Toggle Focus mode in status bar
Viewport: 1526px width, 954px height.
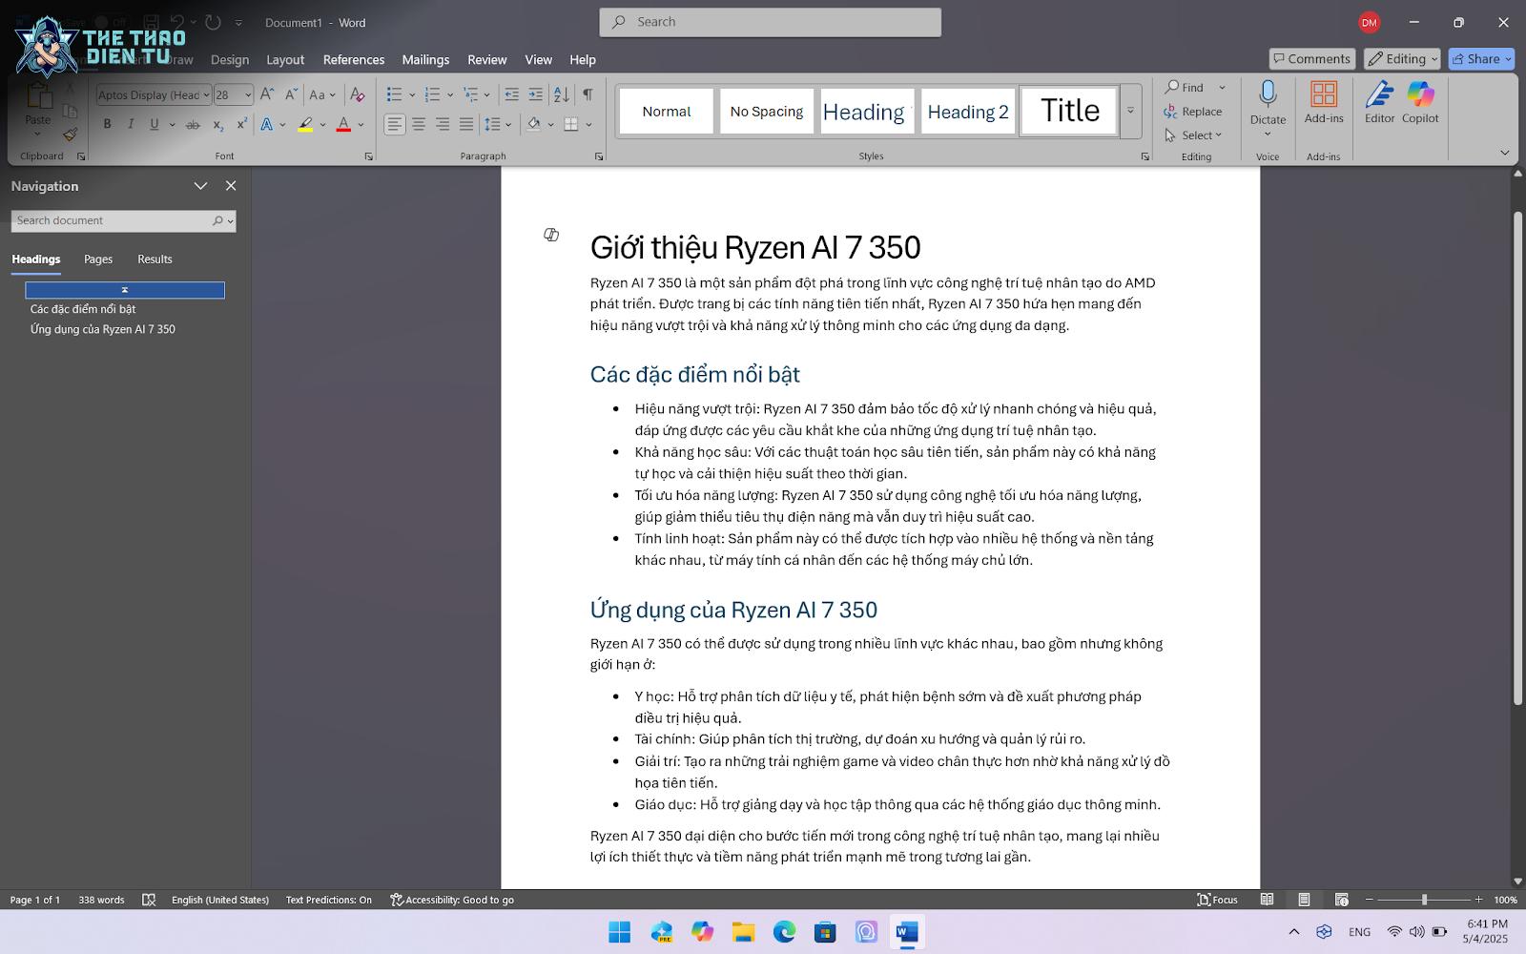[x=1218, y=900]
